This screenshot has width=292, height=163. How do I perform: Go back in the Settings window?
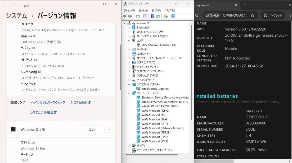click(x=6, y=6)
